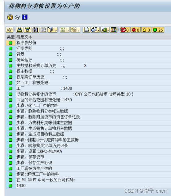The width and height of the screenshot is (171, 196).
Task: Select the row 步骤: 生成项目物料主数据
Action: coord(88,134)
